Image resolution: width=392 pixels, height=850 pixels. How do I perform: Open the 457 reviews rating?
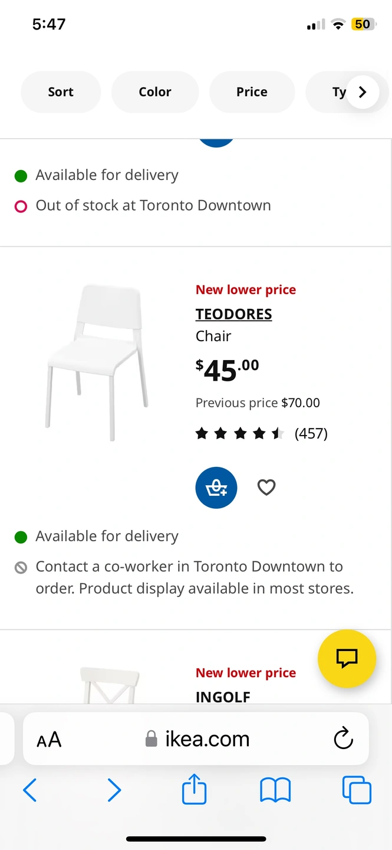(x=261, y=434)
